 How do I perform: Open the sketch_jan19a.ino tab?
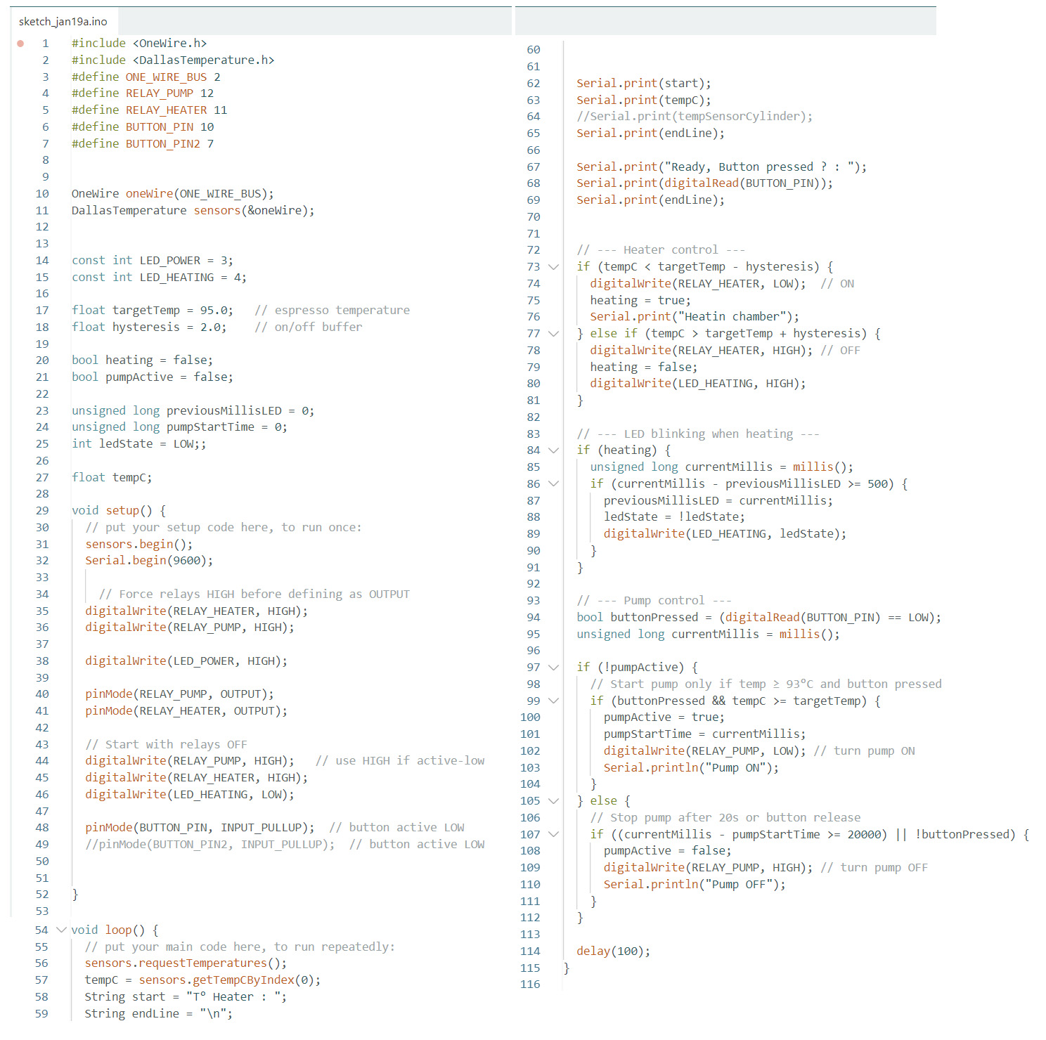click(x=63, y=22)
